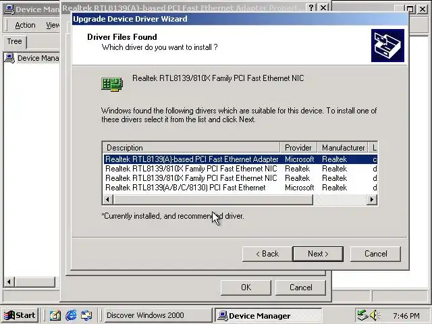Image resolution: width=432 pixels, height=324 pixels.
Task: Click OK in the adapter Properties dialog
Action: pyautogui.click(x=246, y=288)
